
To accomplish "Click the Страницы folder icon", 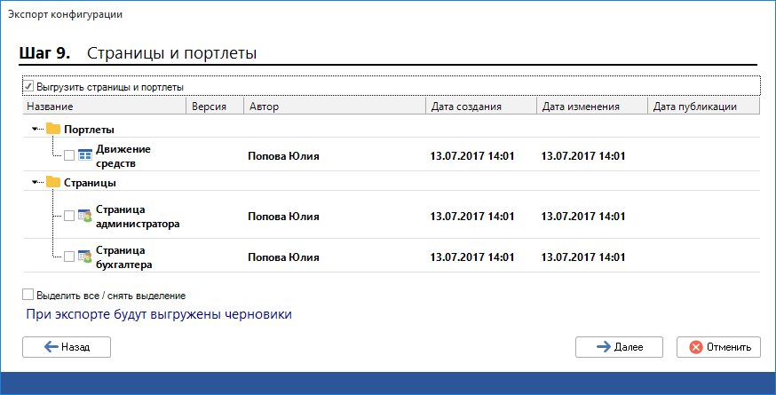I will [53, 182].
